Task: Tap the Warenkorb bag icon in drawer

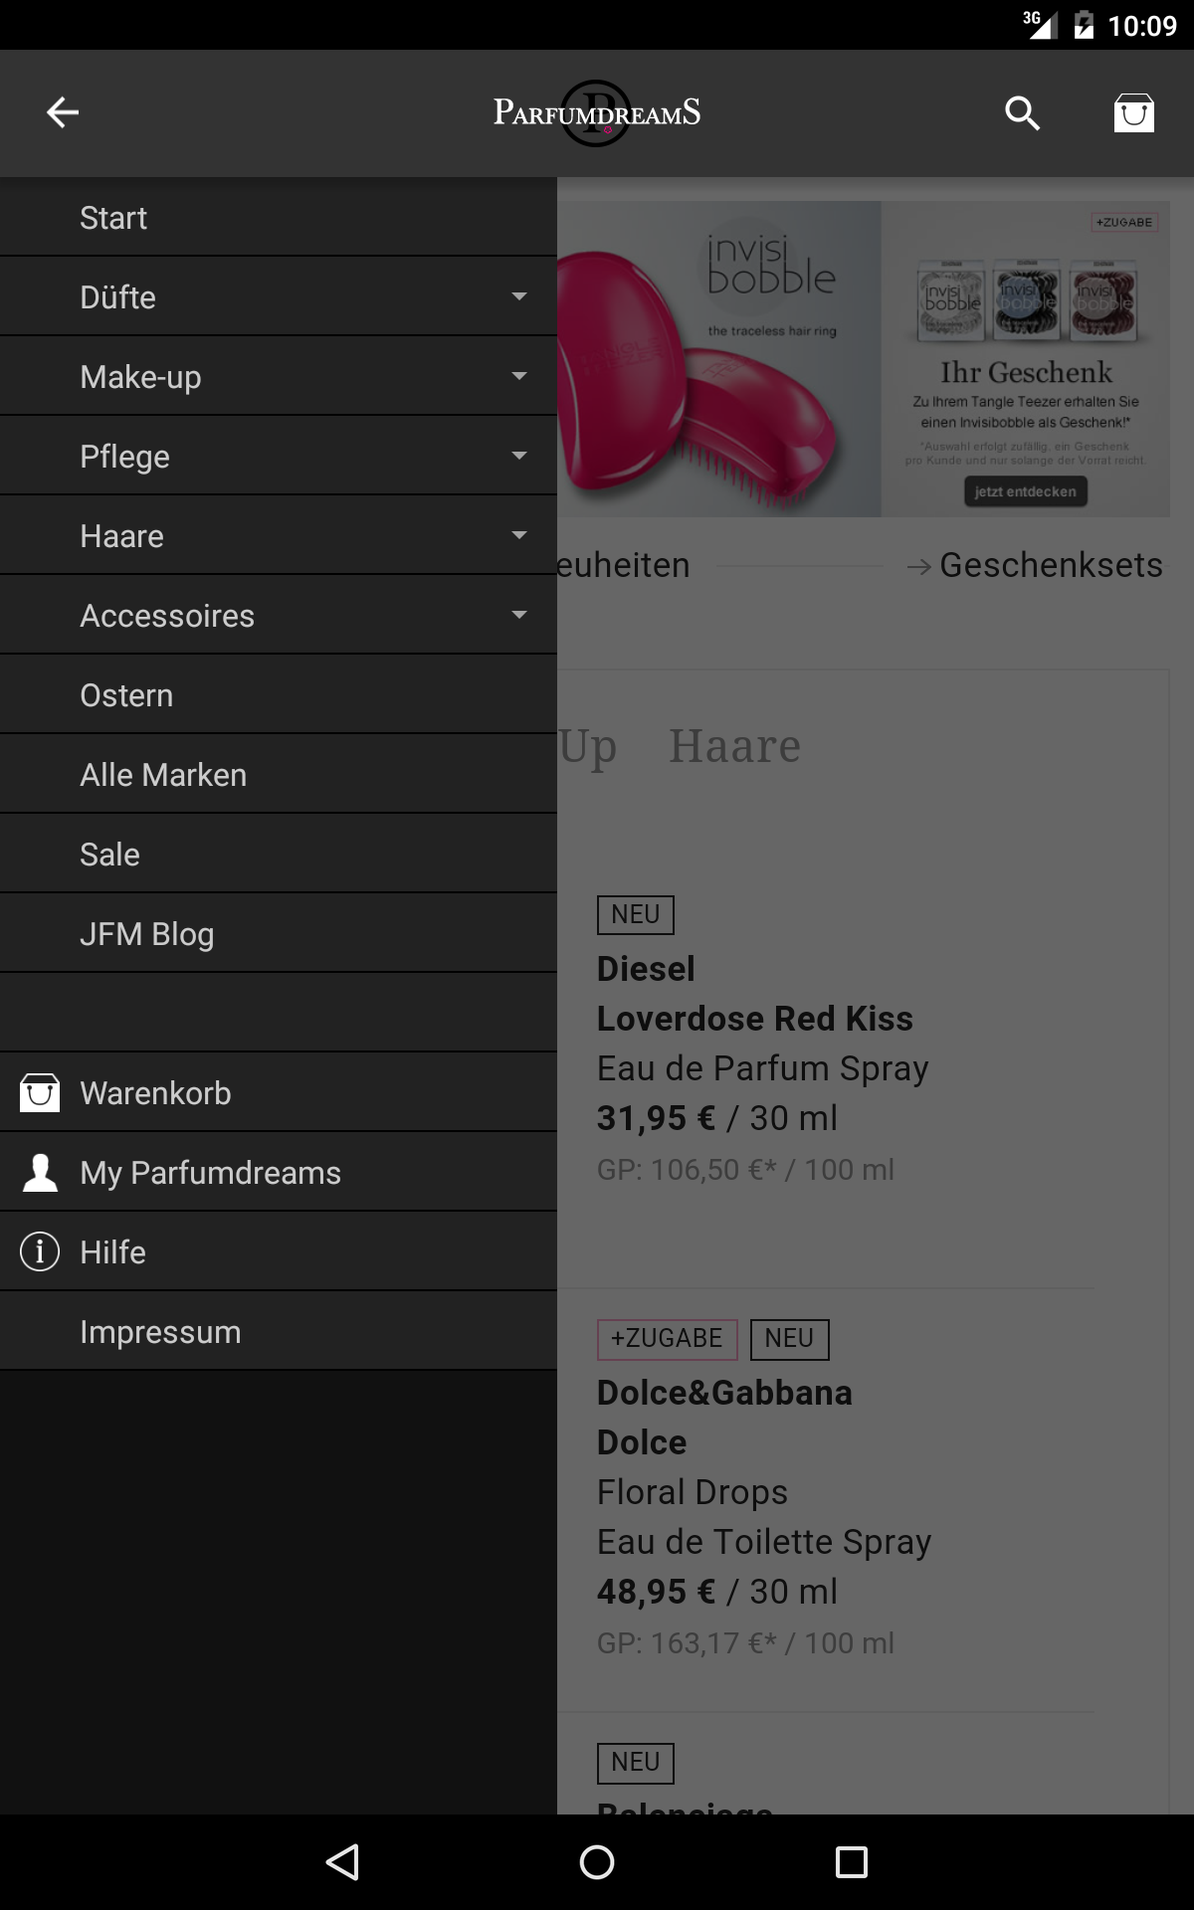Action: (40, 1092)
